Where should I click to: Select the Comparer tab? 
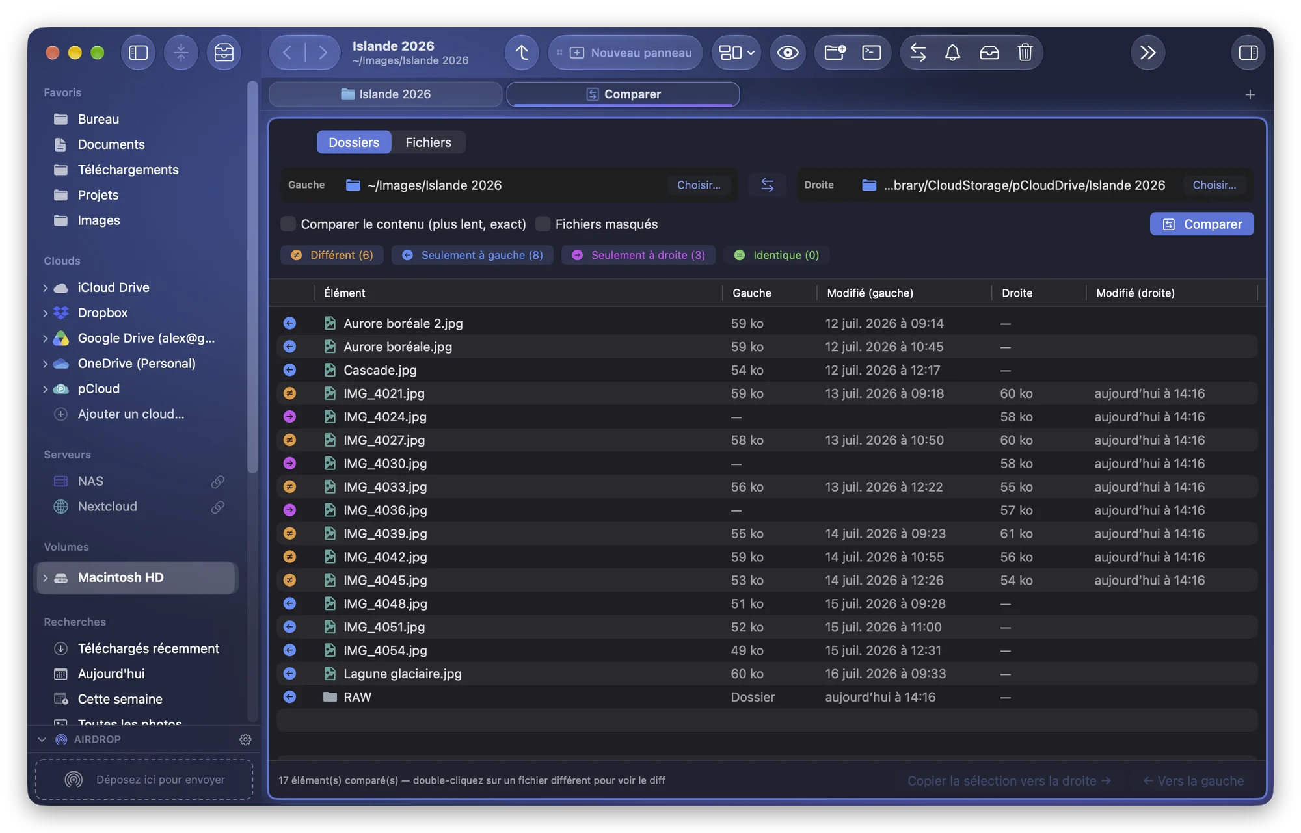(623, 94)
